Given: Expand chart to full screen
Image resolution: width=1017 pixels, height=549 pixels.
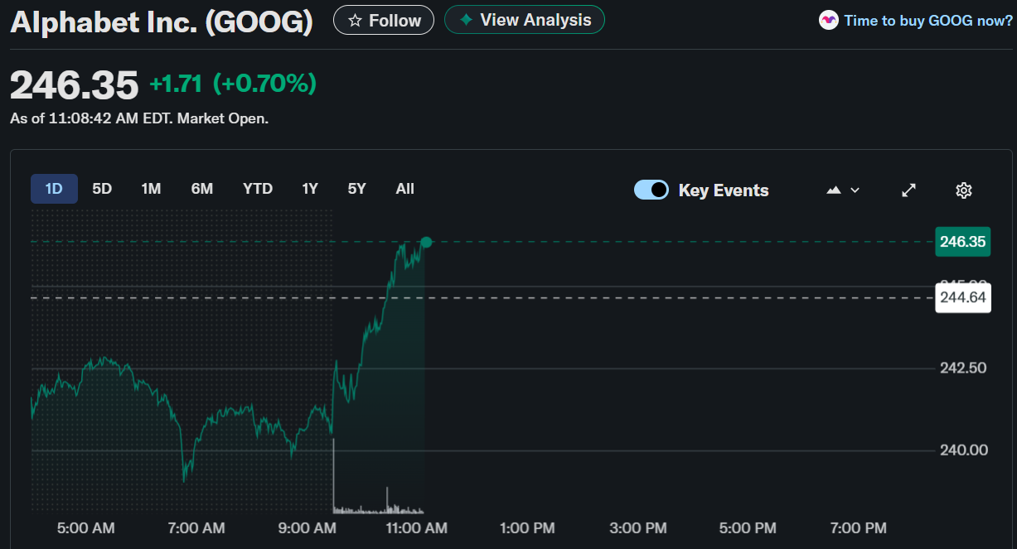Looking at the screenshot, I should point(908,190).
